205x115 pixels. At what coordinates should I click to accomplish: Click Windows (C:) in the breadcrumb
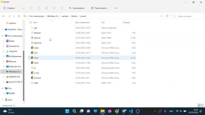click(53, 16)
